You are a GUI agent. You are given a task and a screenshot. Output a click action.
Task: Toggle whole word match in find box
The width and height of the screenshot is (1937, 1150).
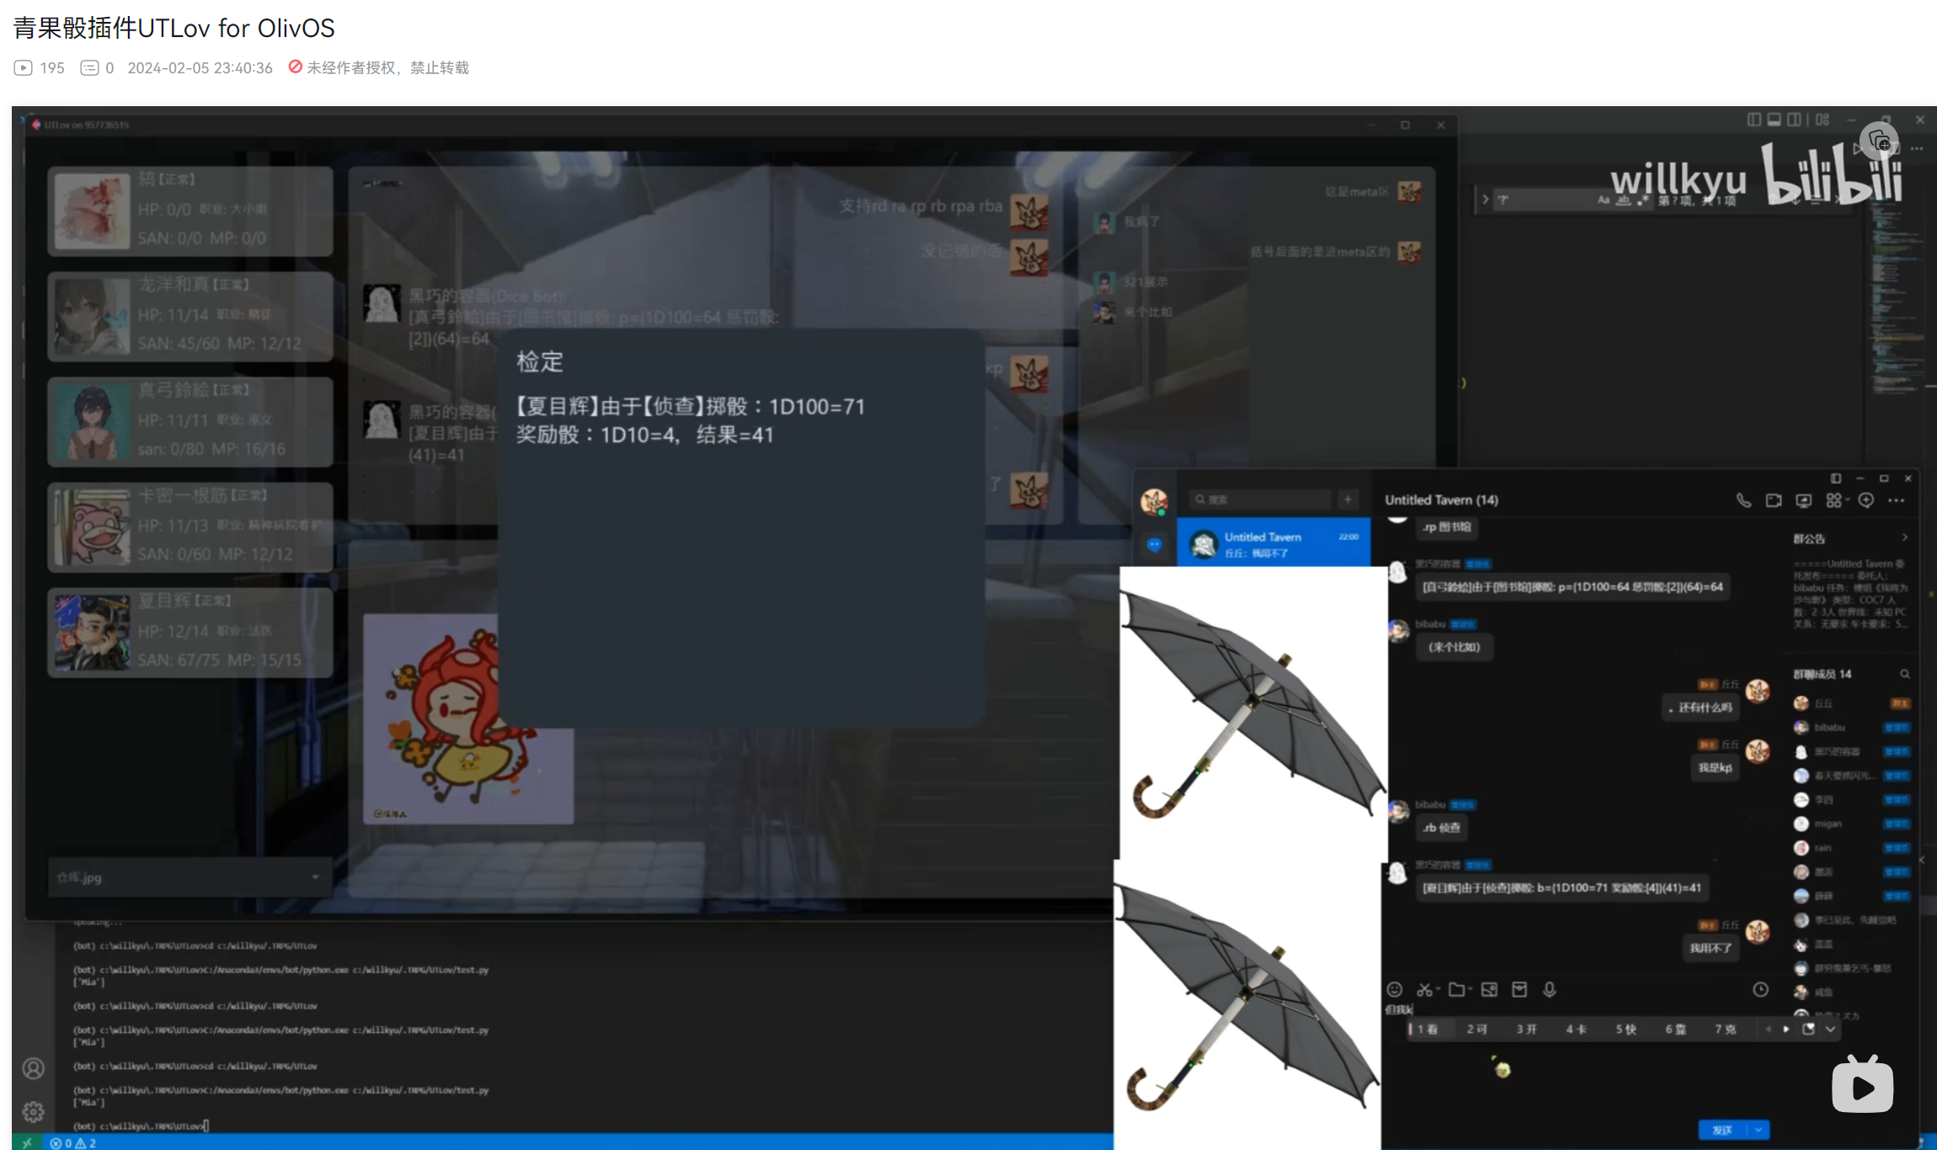coord(1623,200)
